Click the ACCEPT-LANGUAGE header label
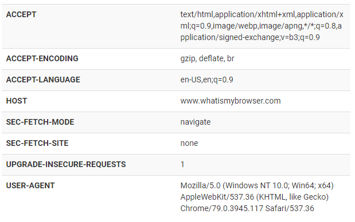 click(x=43, y=80)
